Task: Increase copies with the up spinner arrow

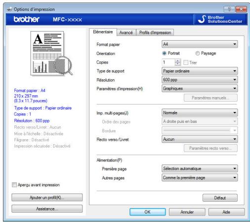Action: coord(177,61)
